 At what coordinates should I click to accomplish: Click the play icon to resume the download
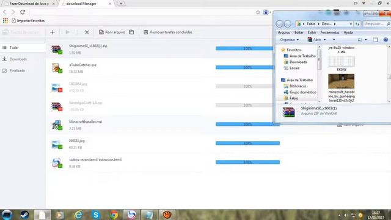67,32
